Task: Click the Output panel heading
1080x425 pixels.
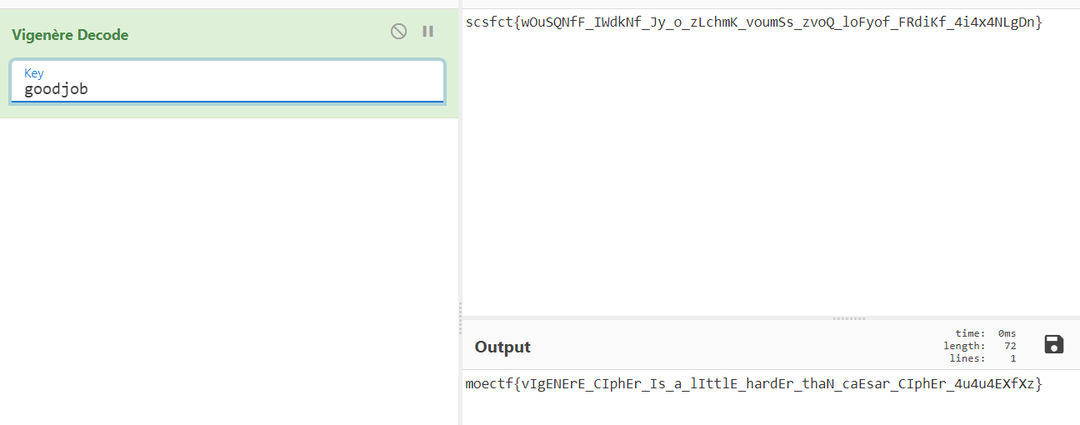Action: [502, 347]
